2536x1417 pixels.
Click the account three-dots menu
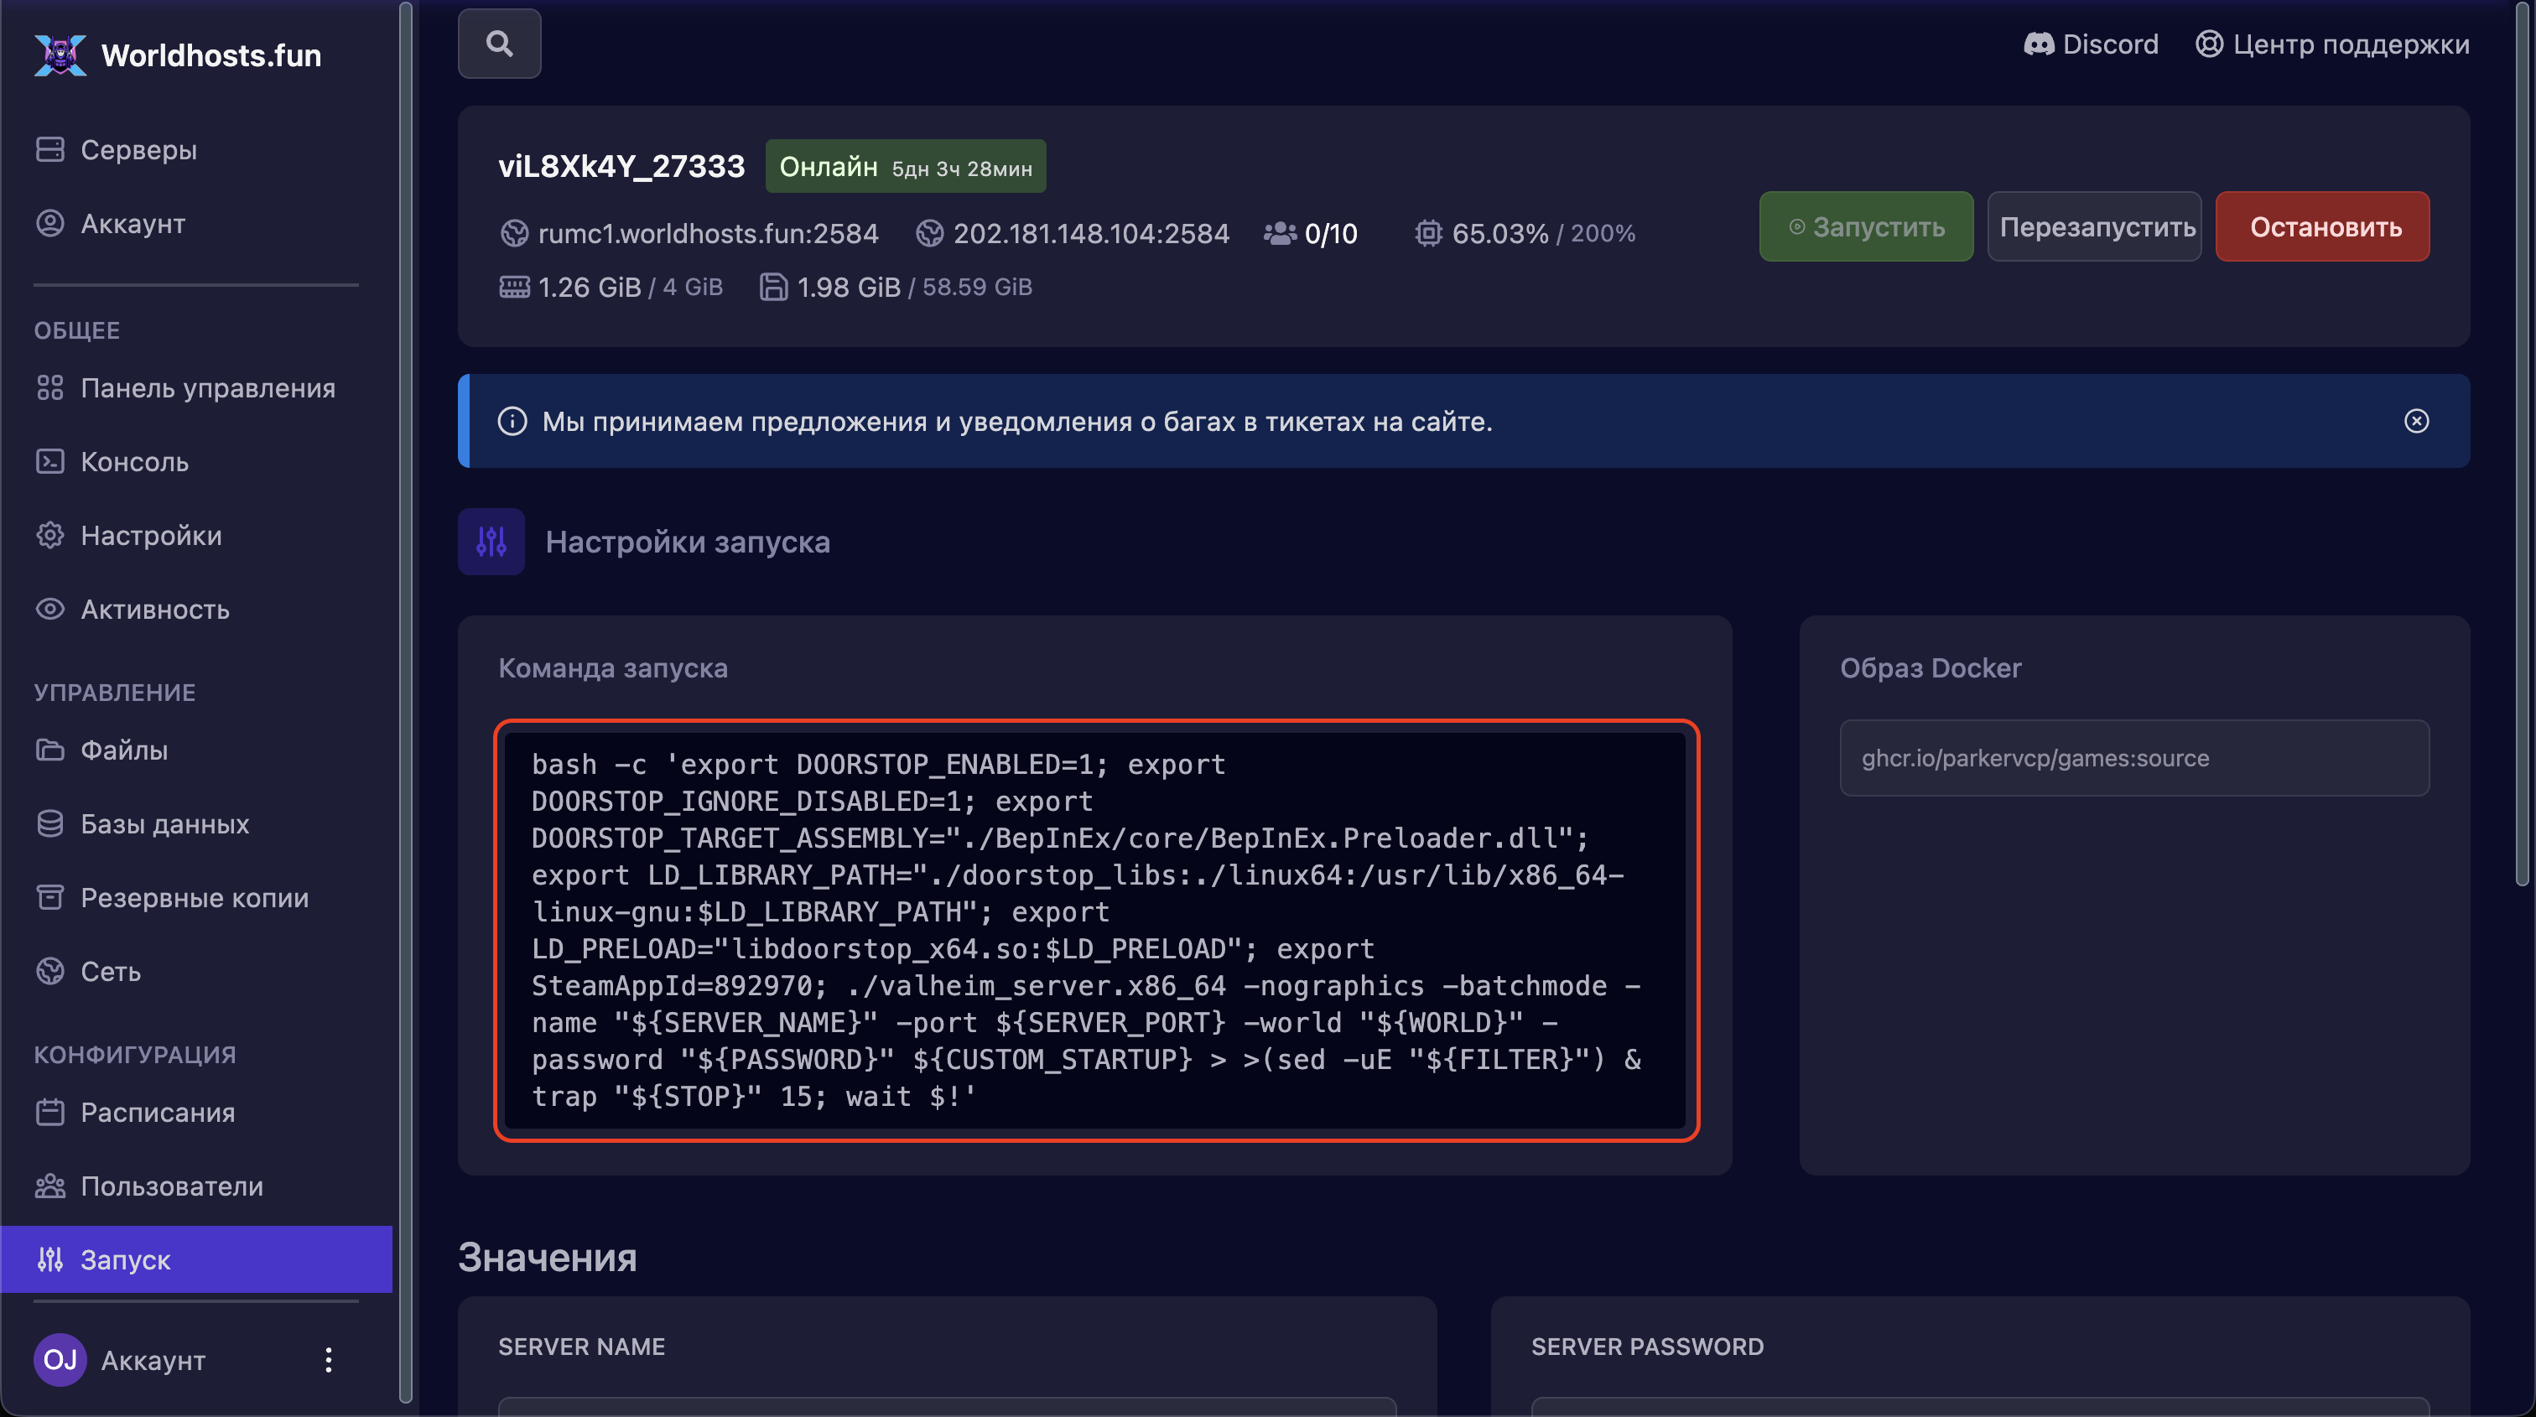[328, 1360]
